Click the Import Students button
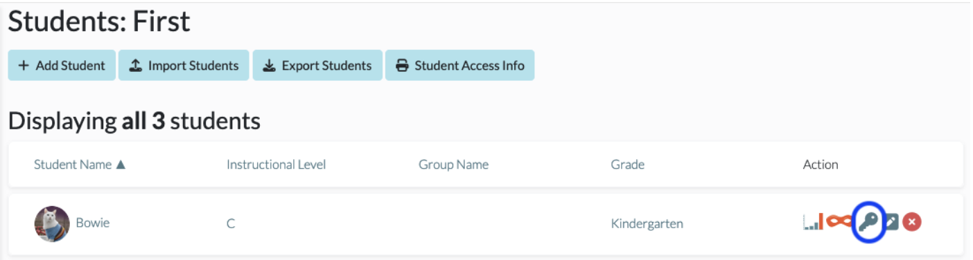Screen dimensions: 973x260 point(184,65)
